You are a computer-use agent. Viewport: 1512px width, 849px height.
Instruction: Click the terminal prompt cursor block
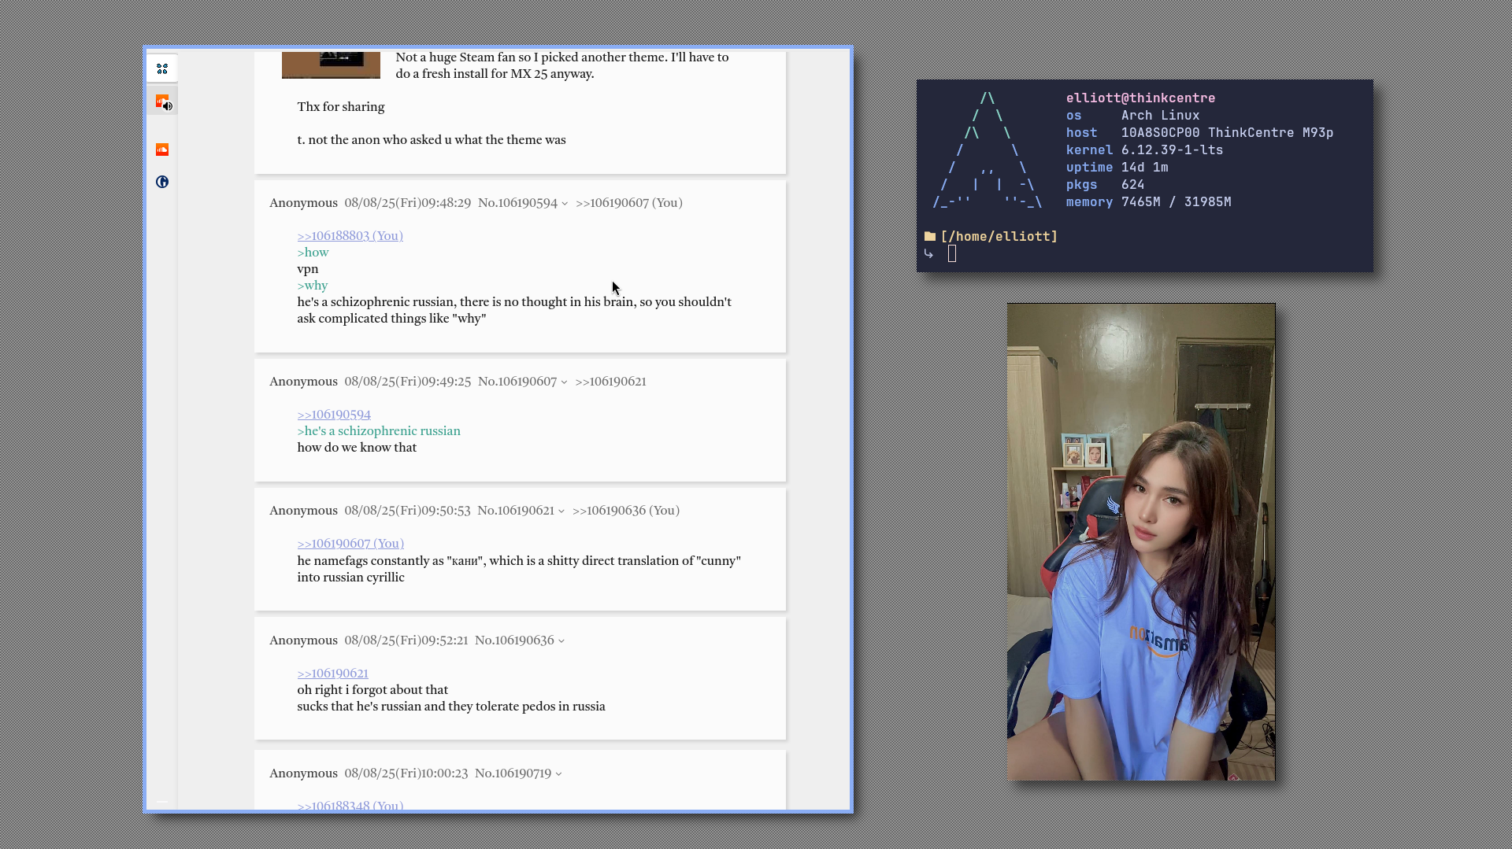(952, 253)
